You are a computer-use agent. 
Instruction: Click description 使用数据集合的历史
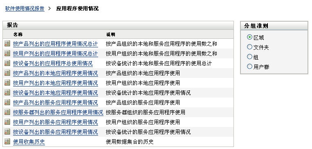(x=130, y=142)
